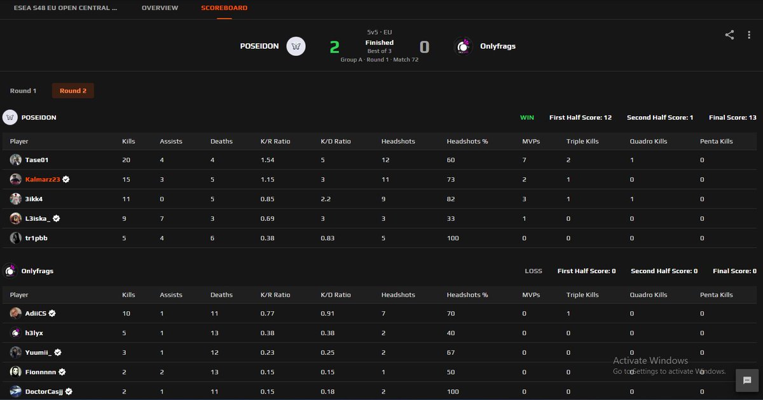Click verified badge next to Kalmarz23
Viewport: 763px width, 400px height.
[x=66, y=180]
